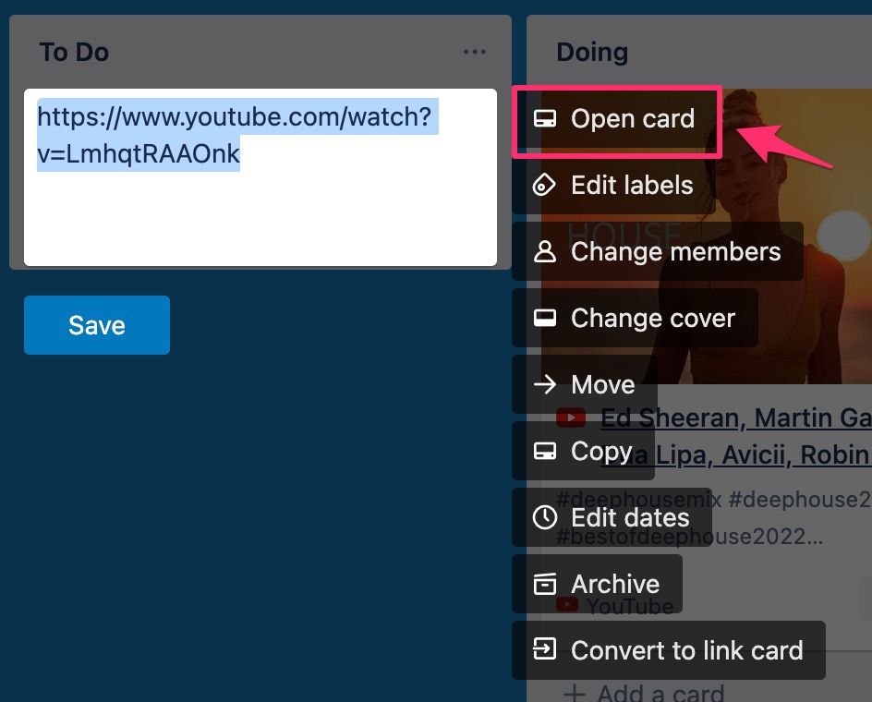Choose Edit labels from card menu
Image resolution: width=872 pixels, height=702 pixels.
[x=613, y=186]
